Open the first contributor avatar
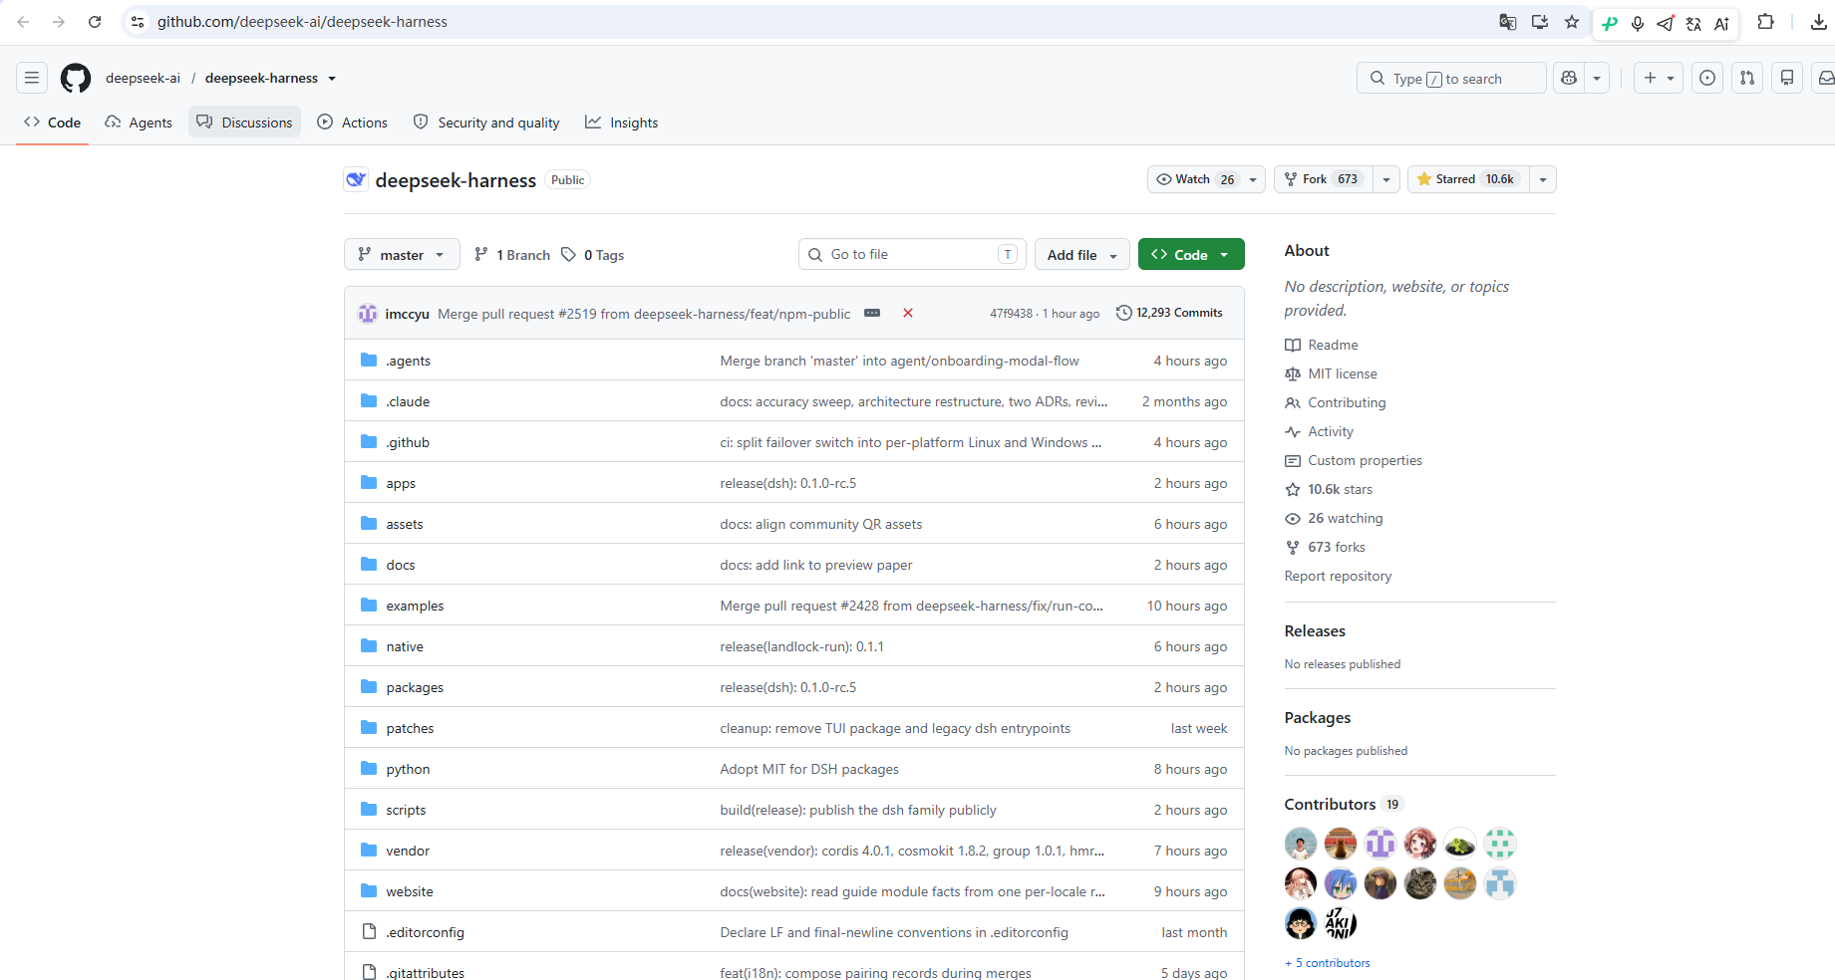 point(1301,844)
